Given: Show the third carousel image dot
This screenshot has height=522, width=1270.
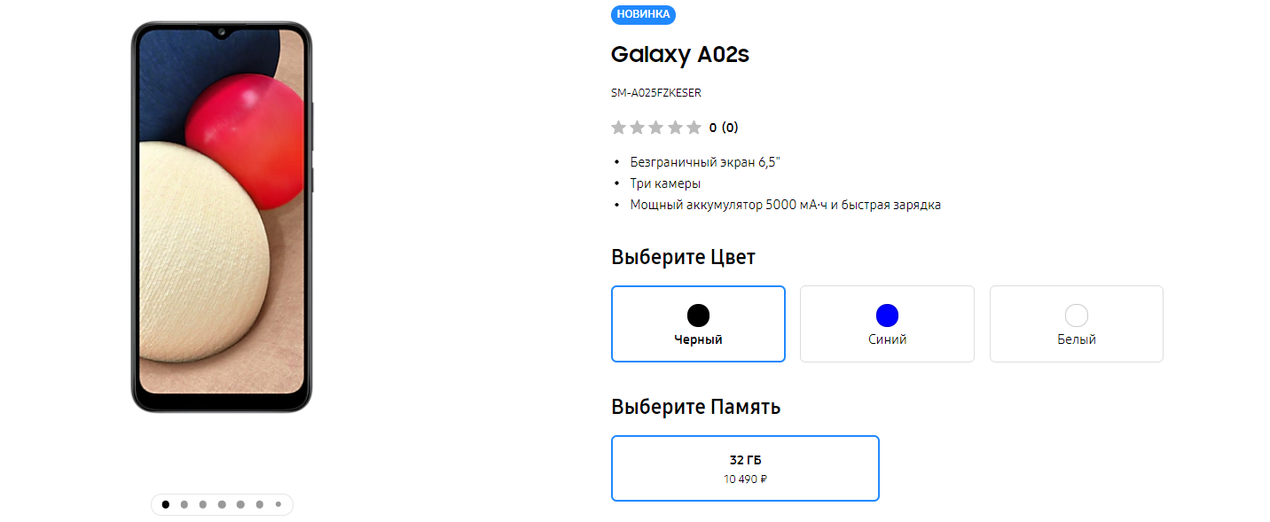Looking at the screenshot, I should [x=203, y=504].
